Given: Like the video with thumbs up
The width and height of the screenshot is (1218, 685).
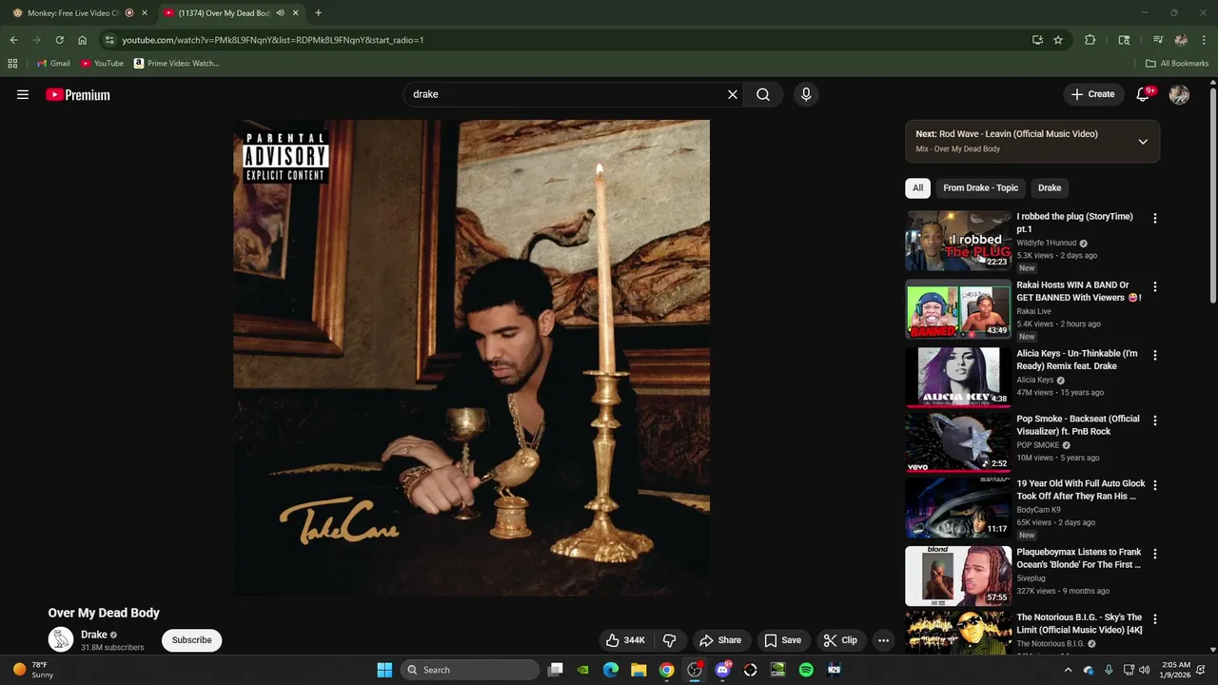Looking at the screenshot, I should (x=625, y=640).
